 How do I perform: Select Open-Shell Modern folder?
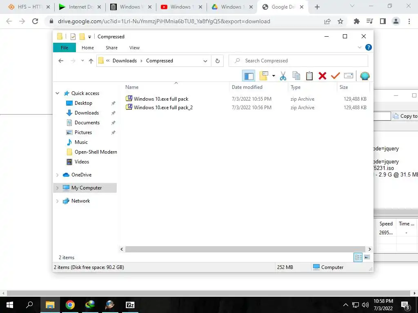coord(96,152)
